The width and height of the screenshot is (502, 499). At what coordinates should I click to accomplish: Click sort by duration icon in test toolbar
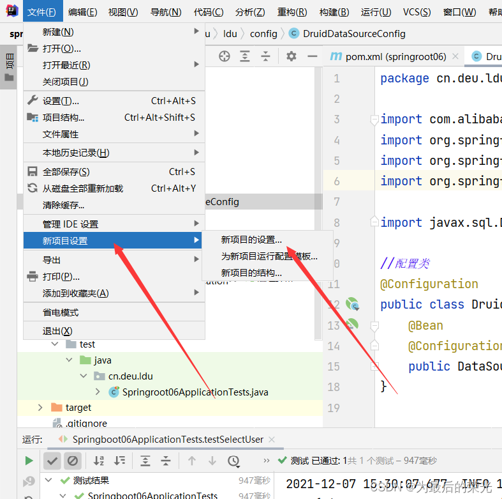(x=119, y=461)
